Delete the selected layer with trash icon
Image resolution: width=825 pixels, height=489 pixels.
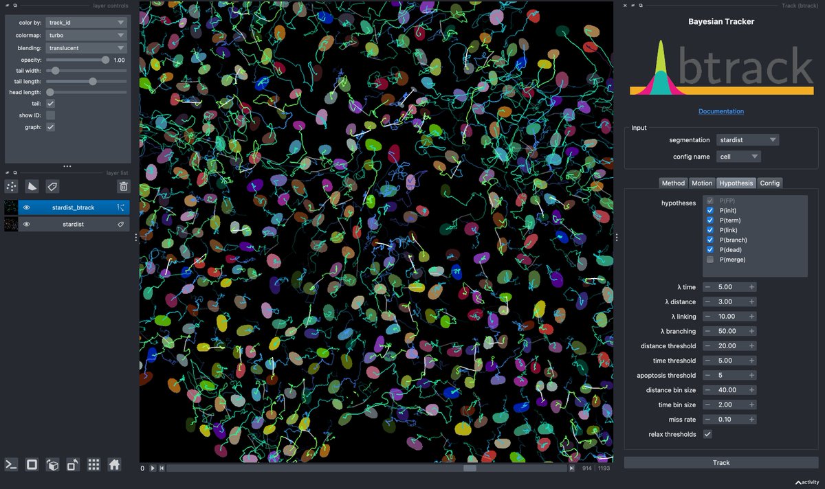[123, 186]
